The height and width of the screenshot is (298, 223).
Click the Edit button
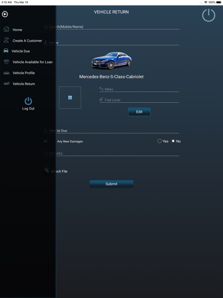click(139, 112)
